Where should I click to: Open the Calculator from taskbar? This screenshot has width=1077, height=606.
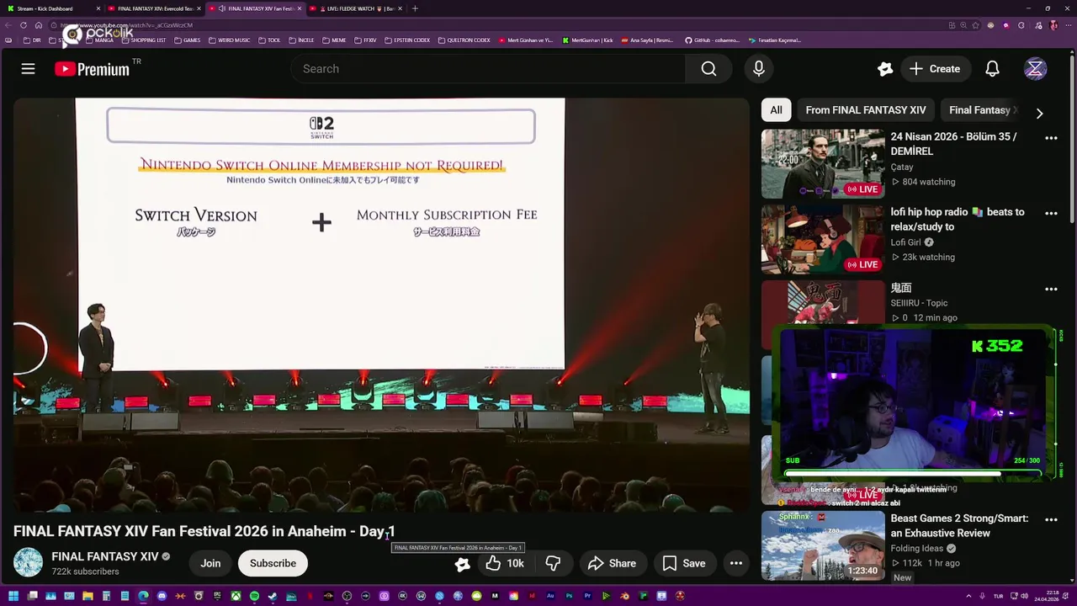tap(106, 597)
